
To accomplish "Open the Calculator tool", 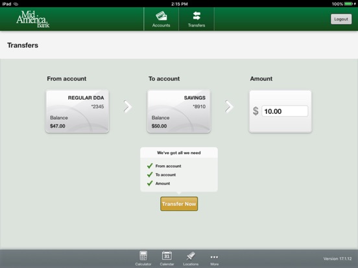I will (143, 258).
